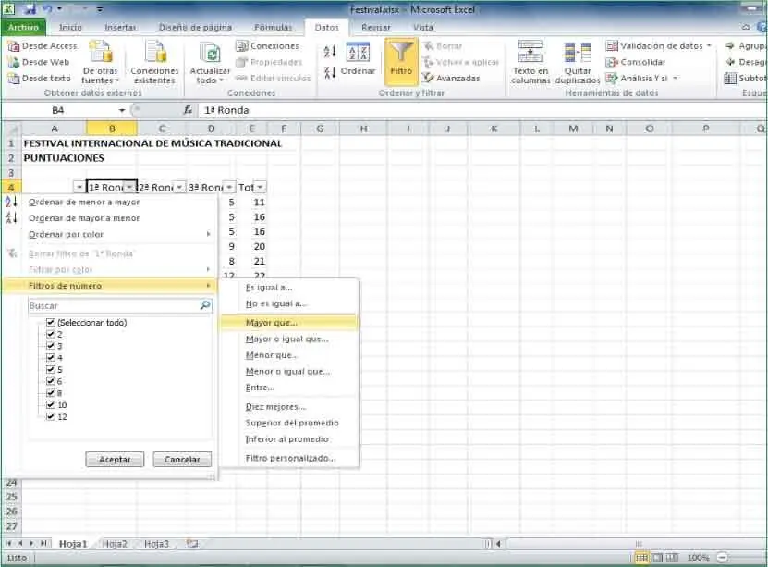Switch to the Fórmulas ribbon tab
Screen dimensions: 768x567
273,28
